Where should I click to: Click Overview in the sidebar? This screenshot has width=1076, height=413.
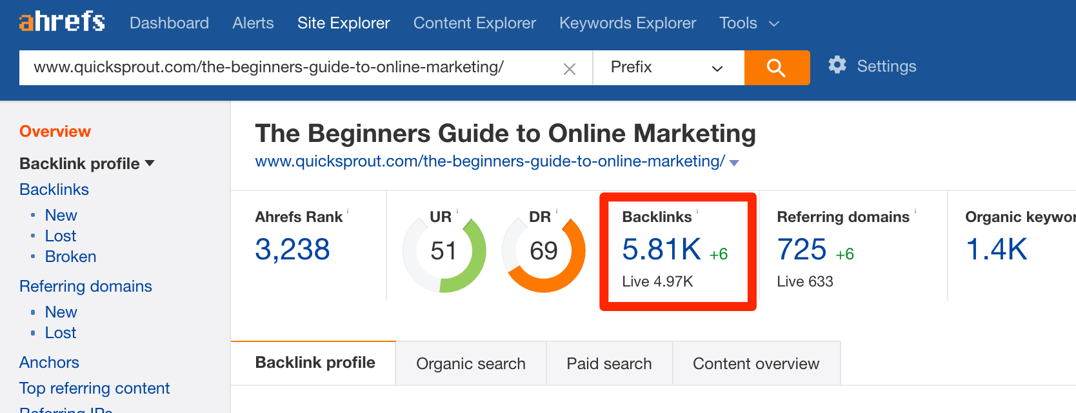tap(55, 131)
